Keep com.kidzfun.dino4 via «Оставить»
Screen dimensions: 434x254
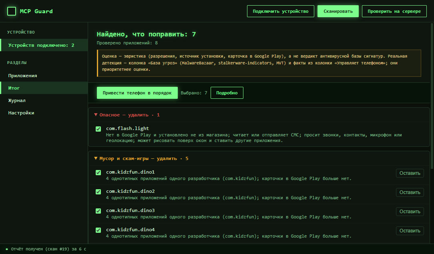tap(410, 231)
